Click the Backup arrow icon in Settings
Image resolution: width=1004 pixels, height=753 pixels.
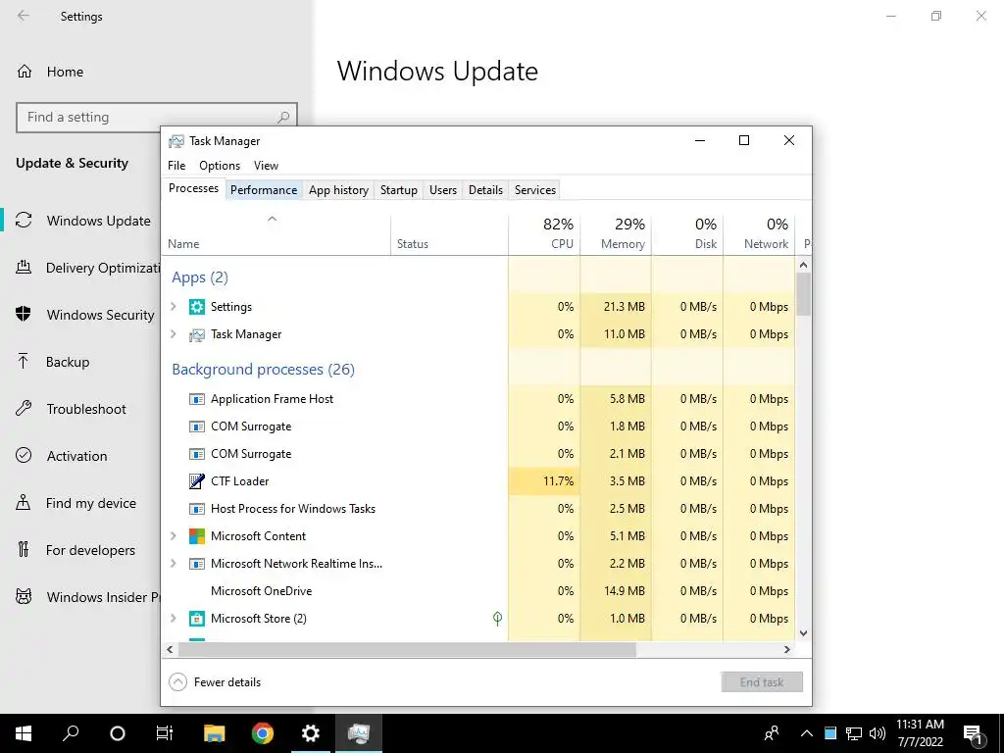(x=24, y=361)
